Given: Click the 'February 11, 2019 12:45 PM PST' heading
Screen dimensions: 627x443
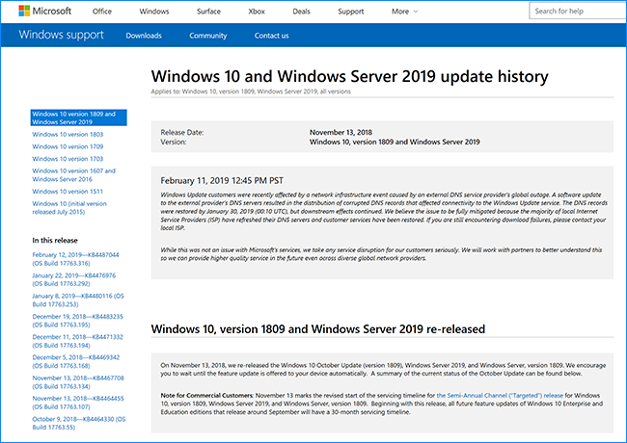Looking at the screenshot, I should [222, 181].
